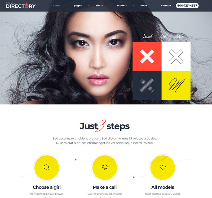Click the Make a call heading
This screenshot has height=198, width=212.
click(x=105, y=187)
